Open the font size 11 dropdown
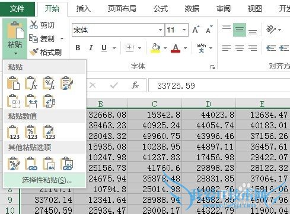Screen dimensions: 290x214 pos(184,30)
